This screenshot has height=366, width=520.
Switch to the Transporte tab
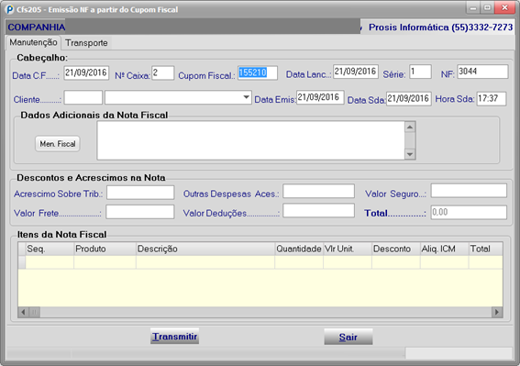pos(86,43)
